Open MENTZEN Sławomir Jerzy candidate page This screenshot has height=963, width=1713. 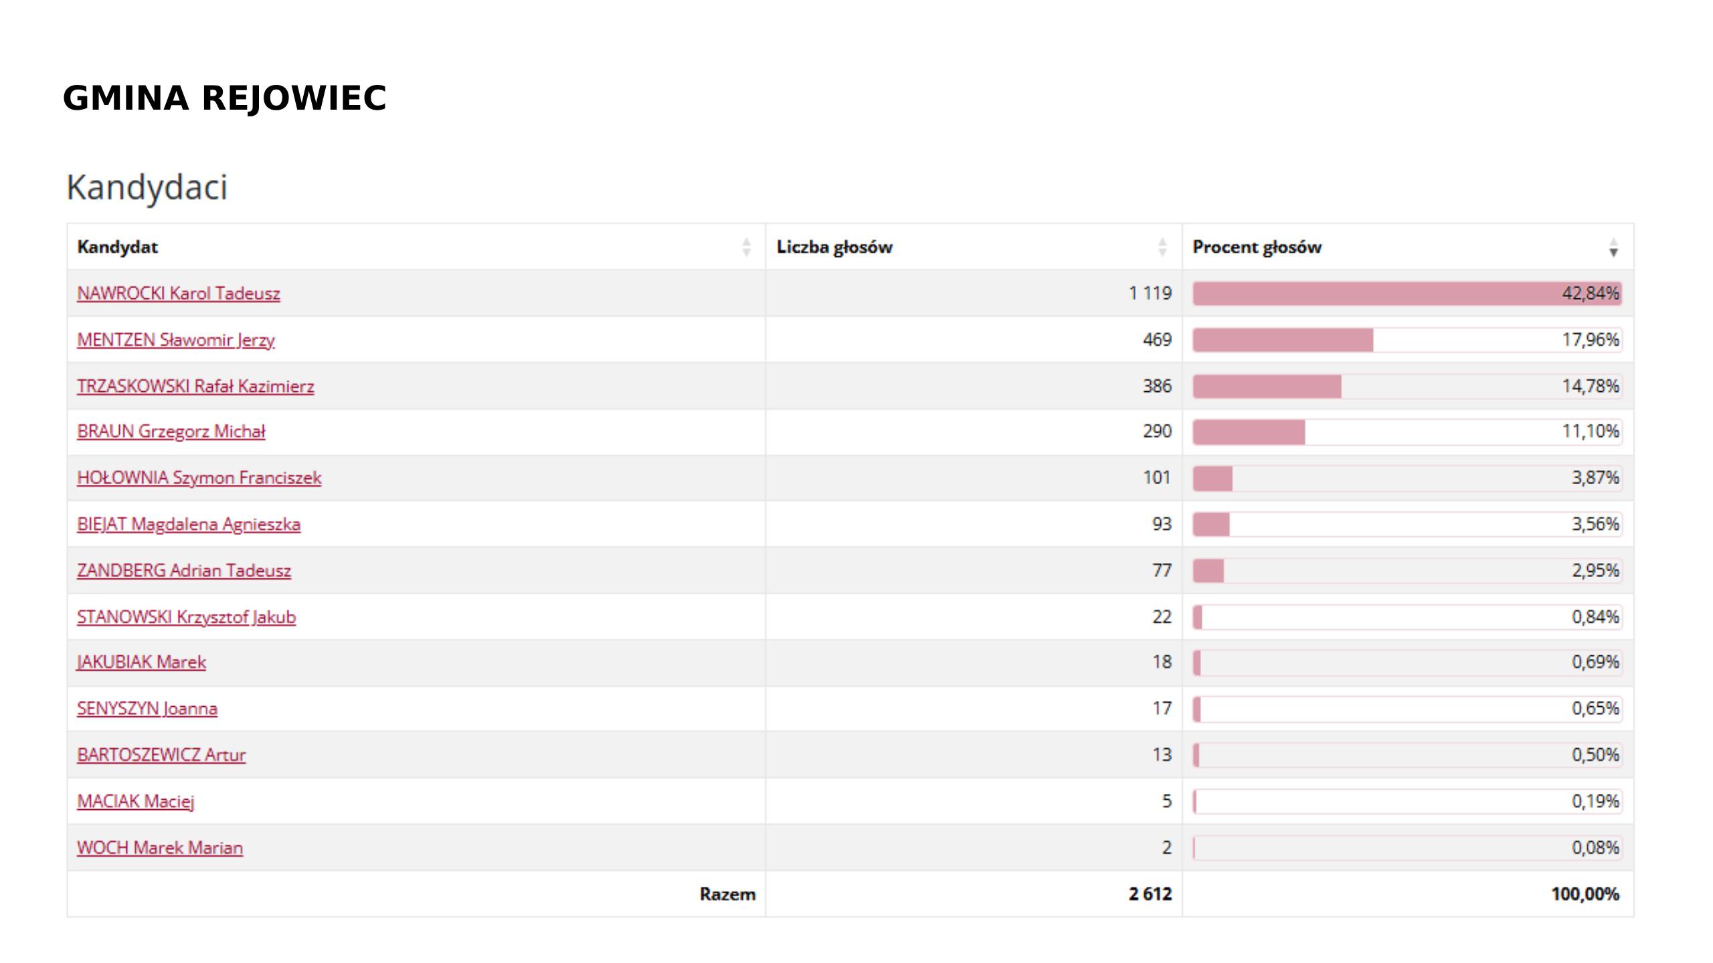click(175, 340)
